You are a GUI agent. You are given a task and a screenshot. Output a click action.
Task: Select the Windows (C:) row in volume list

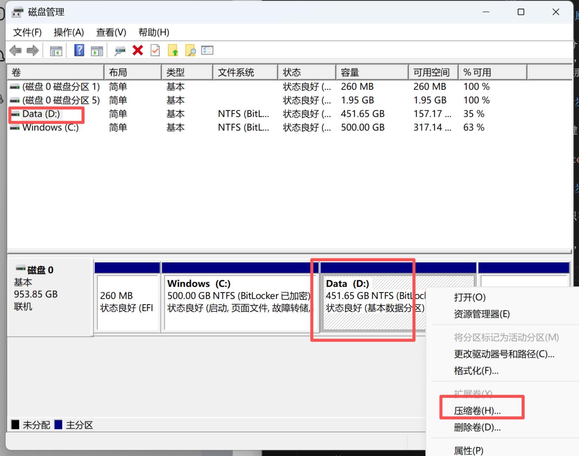pos(50,128)
